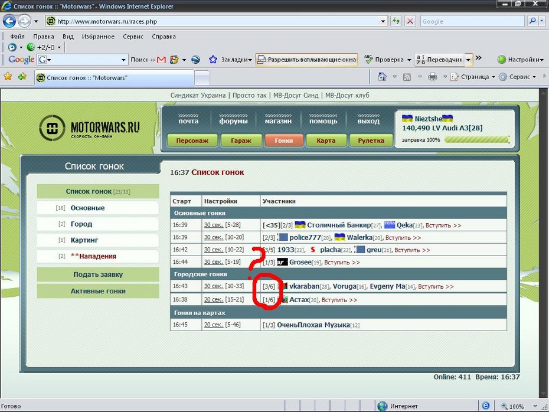
Task: Click the RSS feeds icon
Action: pos(407,77)
